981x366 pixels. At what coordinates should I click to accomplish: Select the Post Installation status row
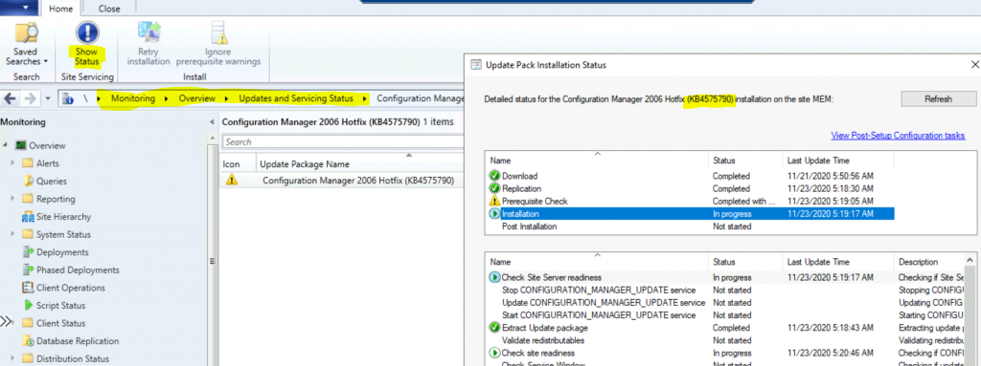689,226
